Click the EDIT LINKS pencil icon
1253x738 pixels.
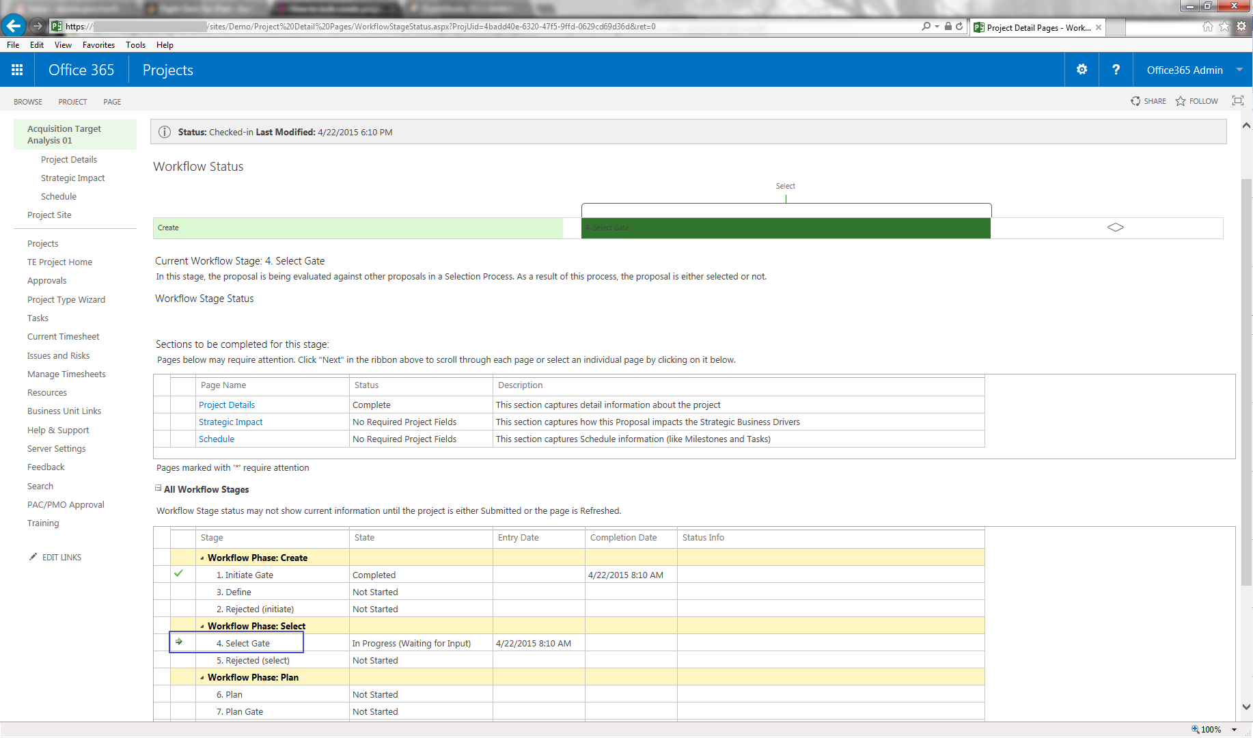click(x=33, y=557)
